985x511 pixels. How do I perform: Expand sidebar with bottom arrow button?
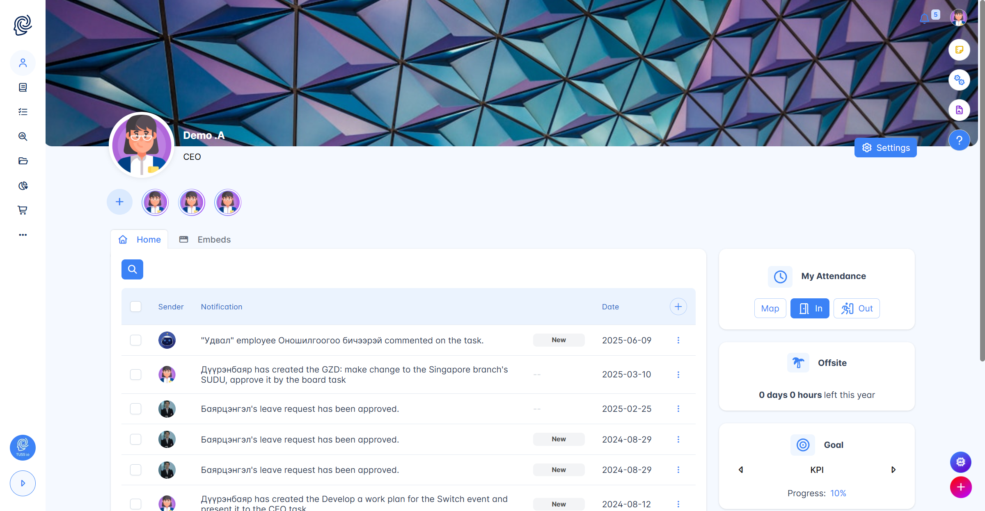point(23,483)
